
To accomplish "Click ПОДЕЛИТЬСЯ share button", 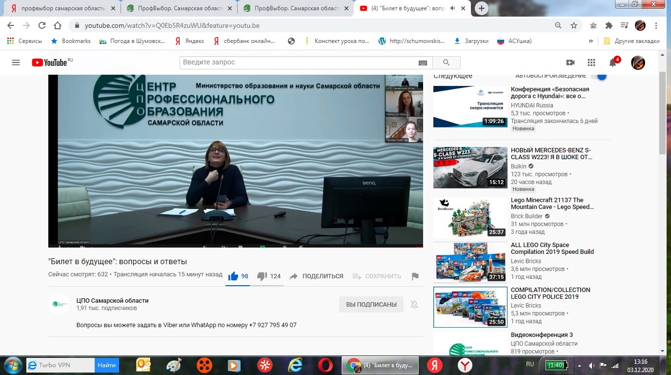I will click(316, 276).
